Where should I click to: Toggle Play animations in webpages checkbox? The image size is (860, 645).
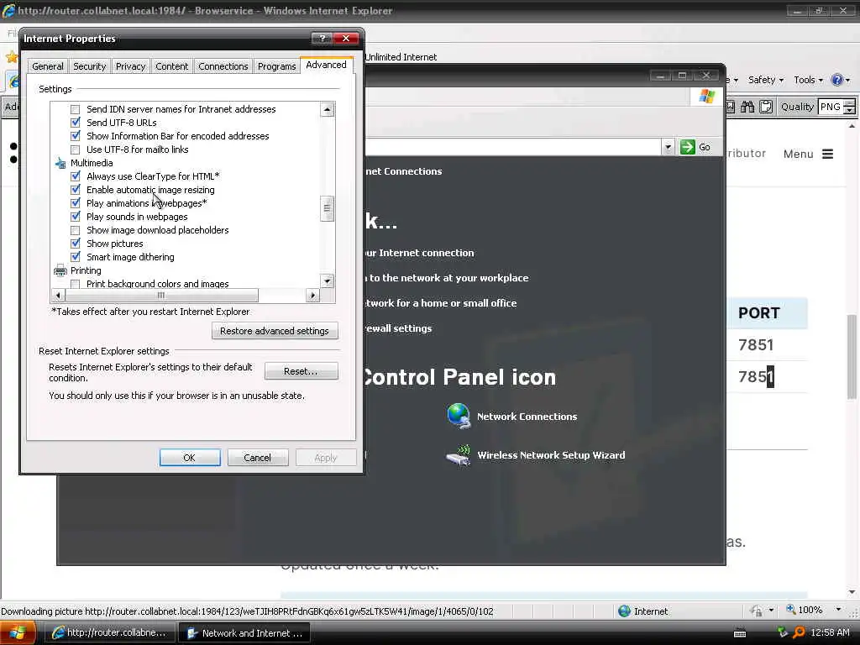point(75,203)
